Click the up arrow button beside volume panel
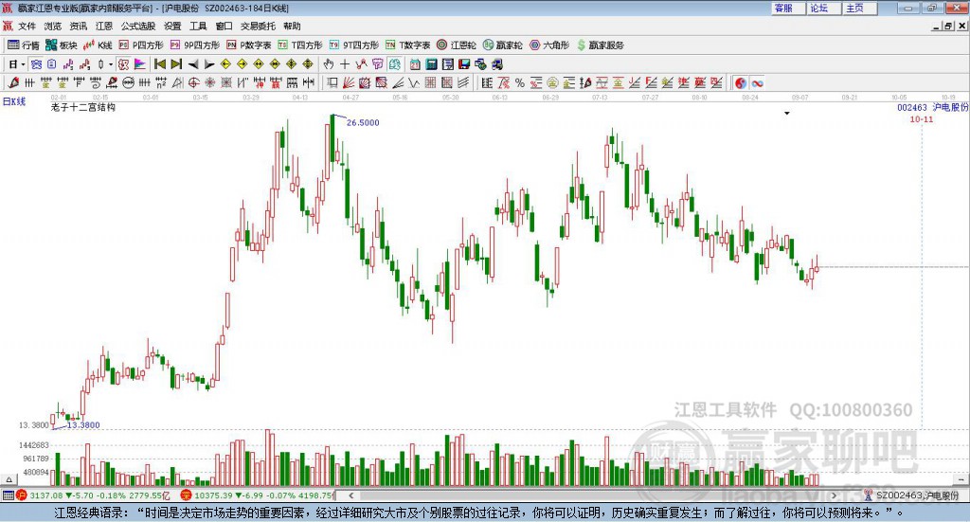The height and width of the screenshot is (522, 970). click(9, 479)
